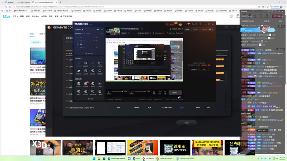The height and width of the screenshot is (161, 287).
Task: Open messages icon with red badge
Action: pyautogui.click(x=188, y=24)
